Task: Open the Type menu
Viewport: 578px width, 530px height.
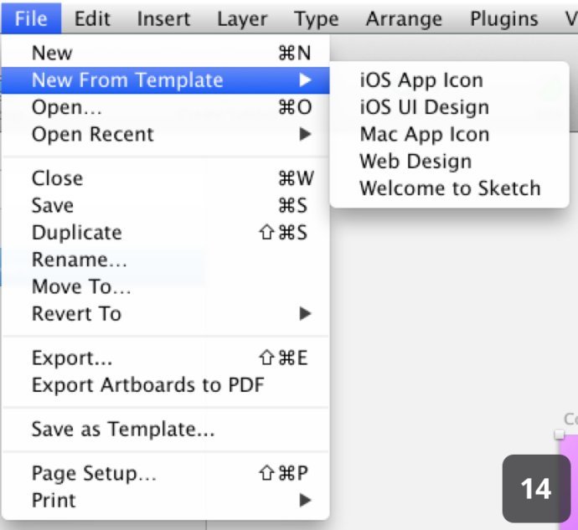Action: click(317, 18)
